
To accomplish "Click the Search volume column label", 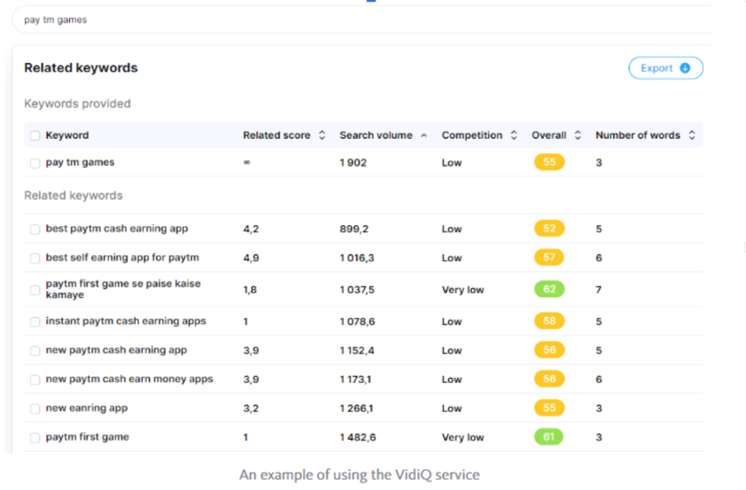I will (376, 135).
